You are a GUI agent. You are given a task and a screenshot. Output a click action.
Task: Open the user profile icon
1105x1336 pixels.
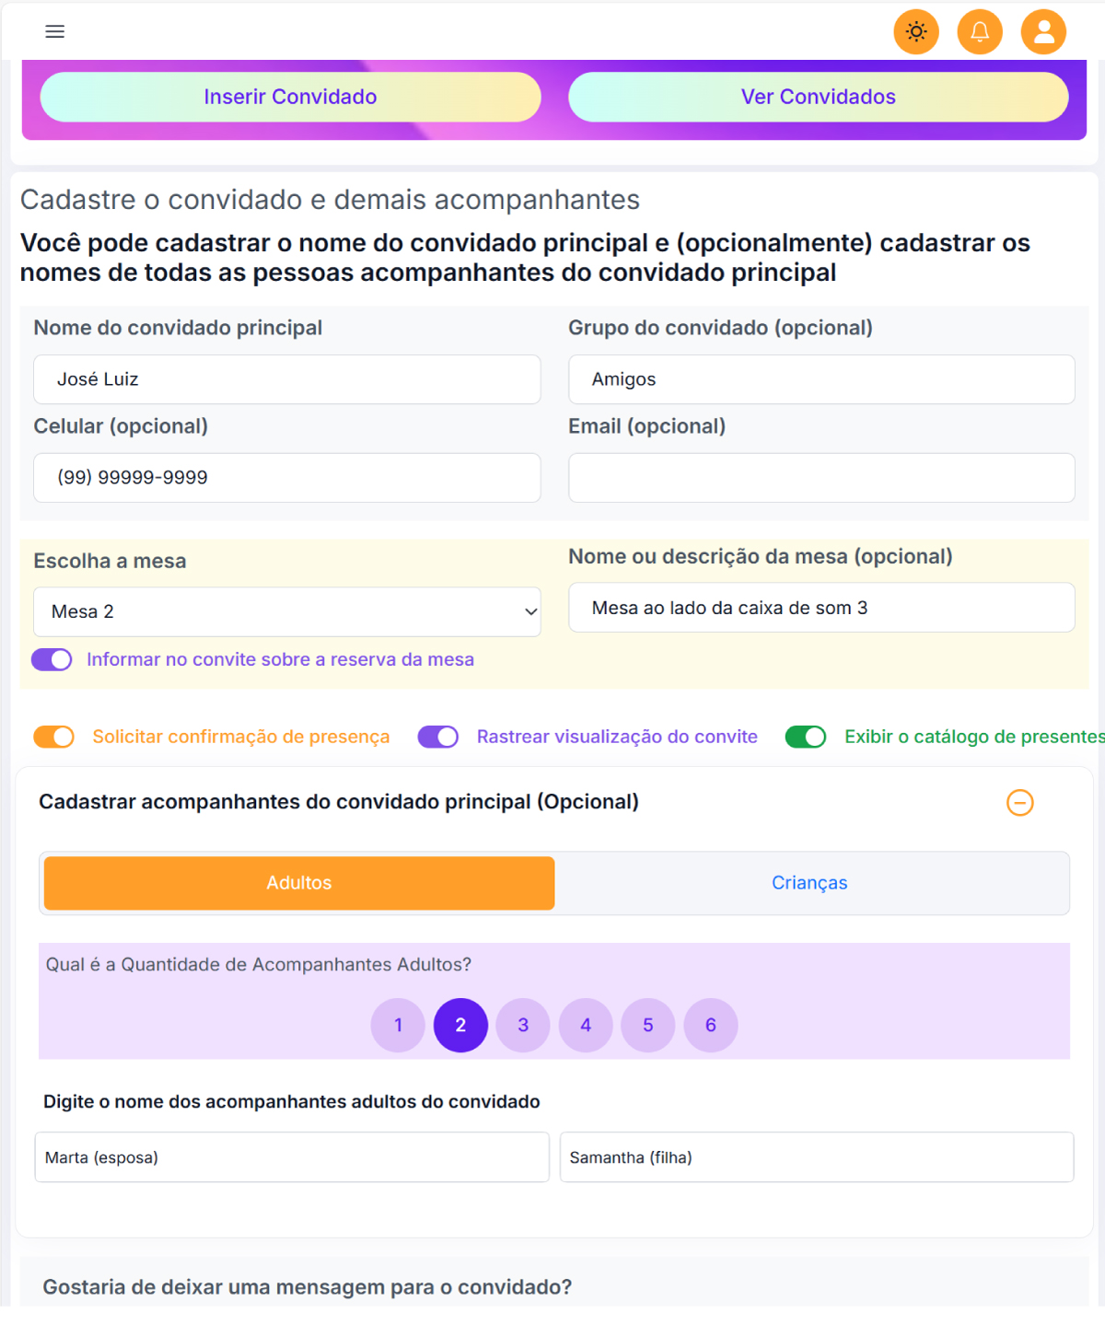1043,31
